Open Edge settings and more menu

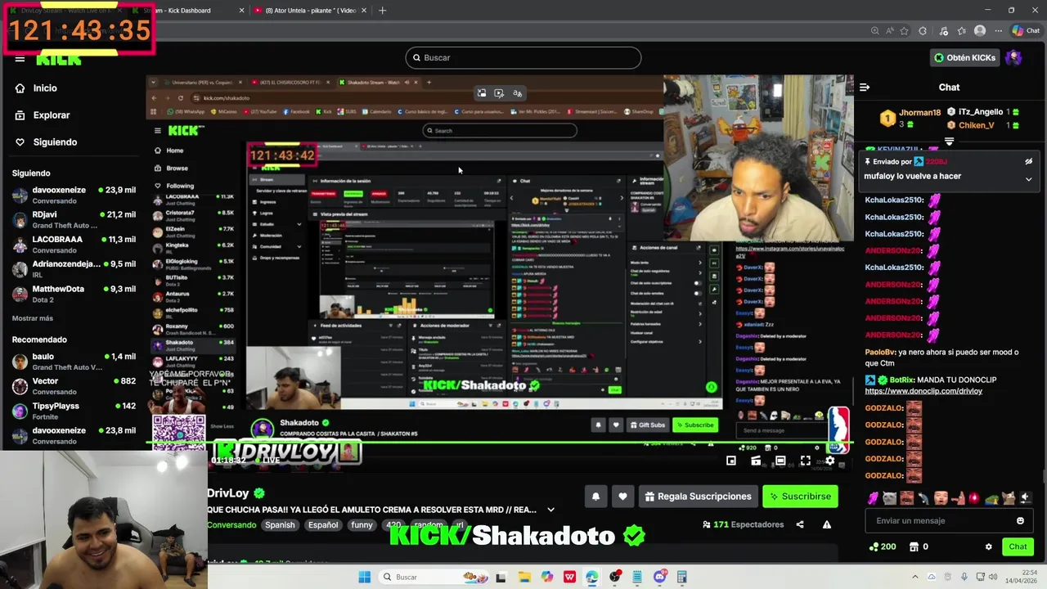997,31
